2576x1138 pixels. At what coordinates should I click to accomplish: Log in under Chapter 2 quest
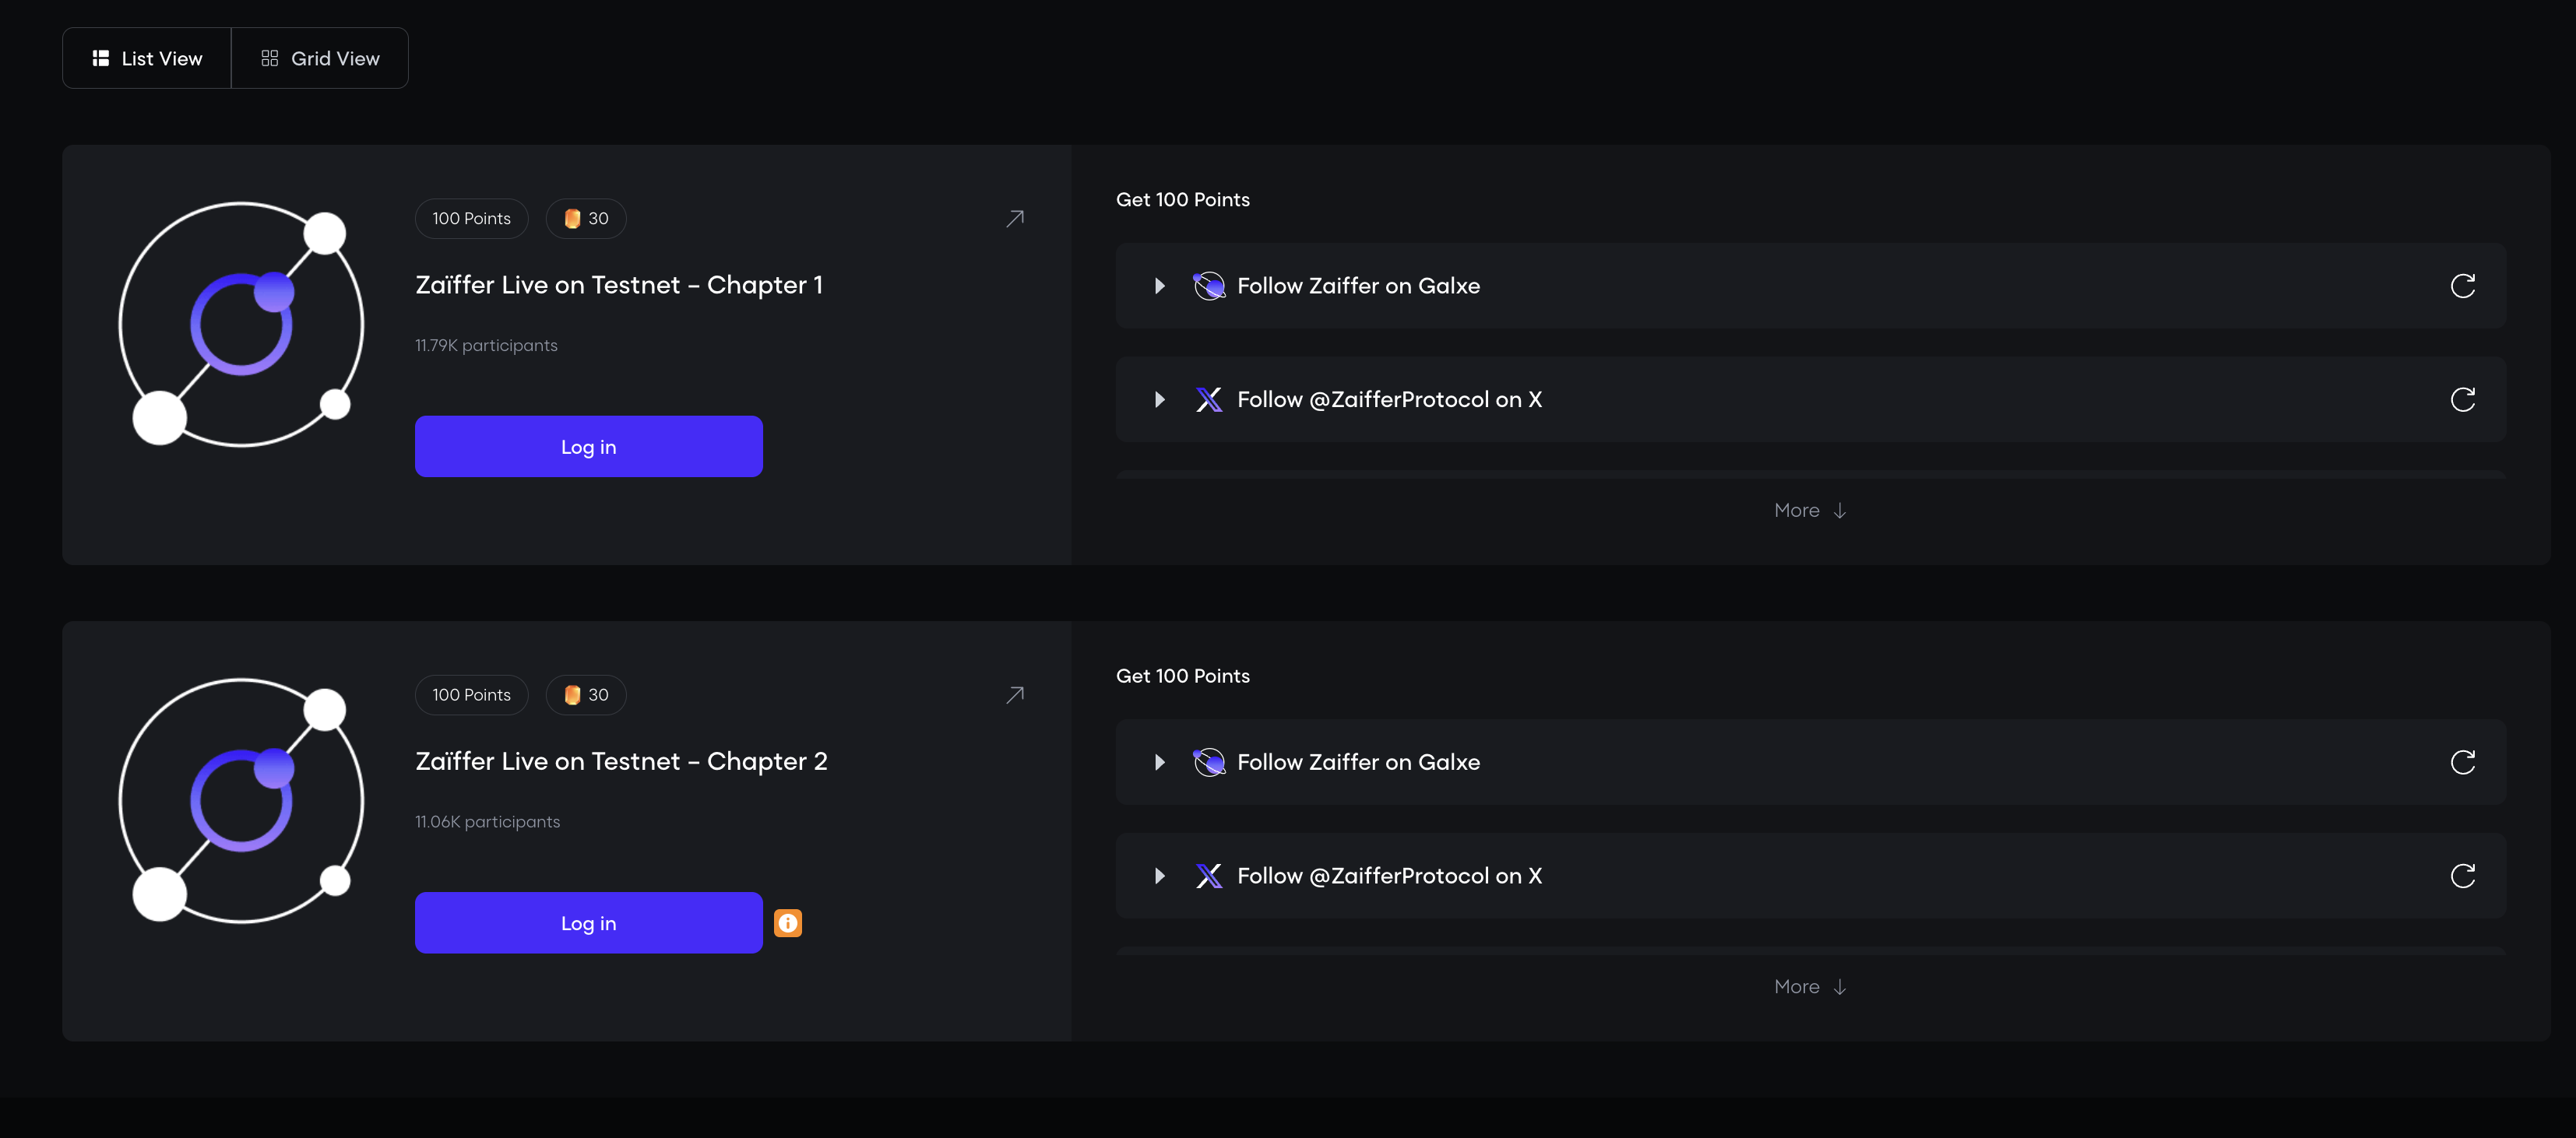point(588,923)
